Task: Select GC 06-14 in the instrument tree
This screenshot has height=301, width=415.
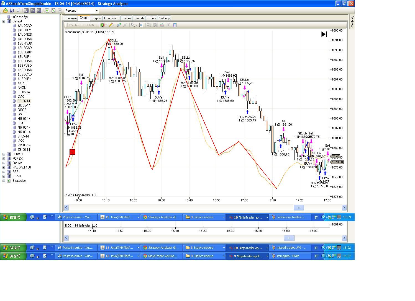Action: pyautogui.click(x=24, y=105)
